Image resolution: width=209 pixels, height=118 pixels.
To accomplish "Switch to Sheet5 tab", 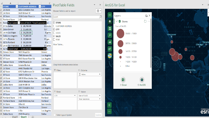I will pos(24,117).
